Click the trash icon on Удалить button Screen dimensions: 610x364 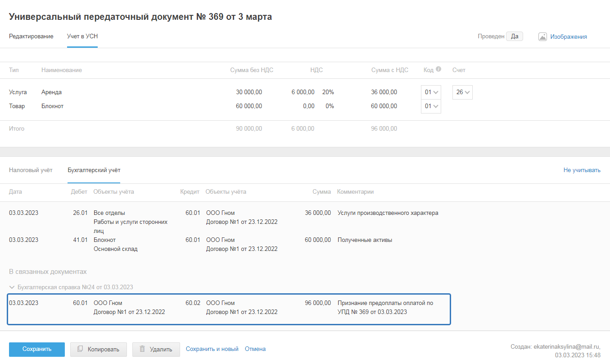(x=142, y=349)
